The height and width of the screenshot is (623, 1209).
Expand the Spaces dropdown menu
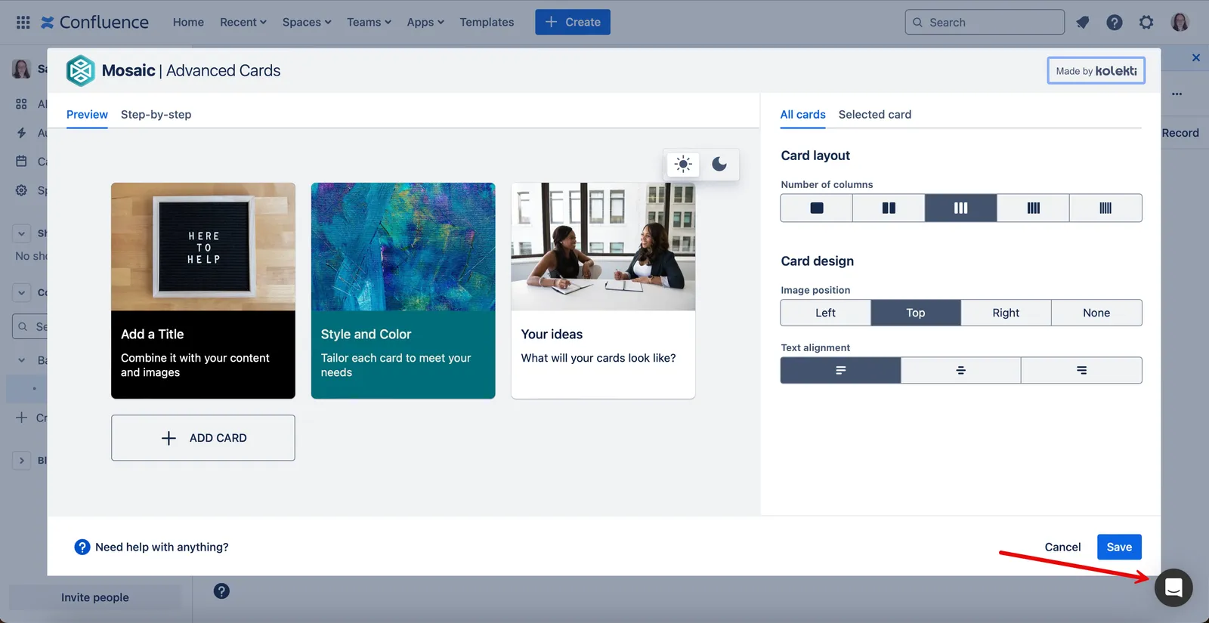(307, 22)
